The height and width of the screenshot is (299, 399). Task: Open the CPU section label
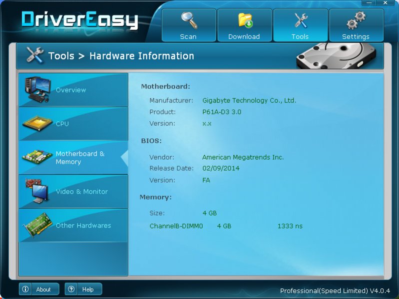click(x=62, y=124)
